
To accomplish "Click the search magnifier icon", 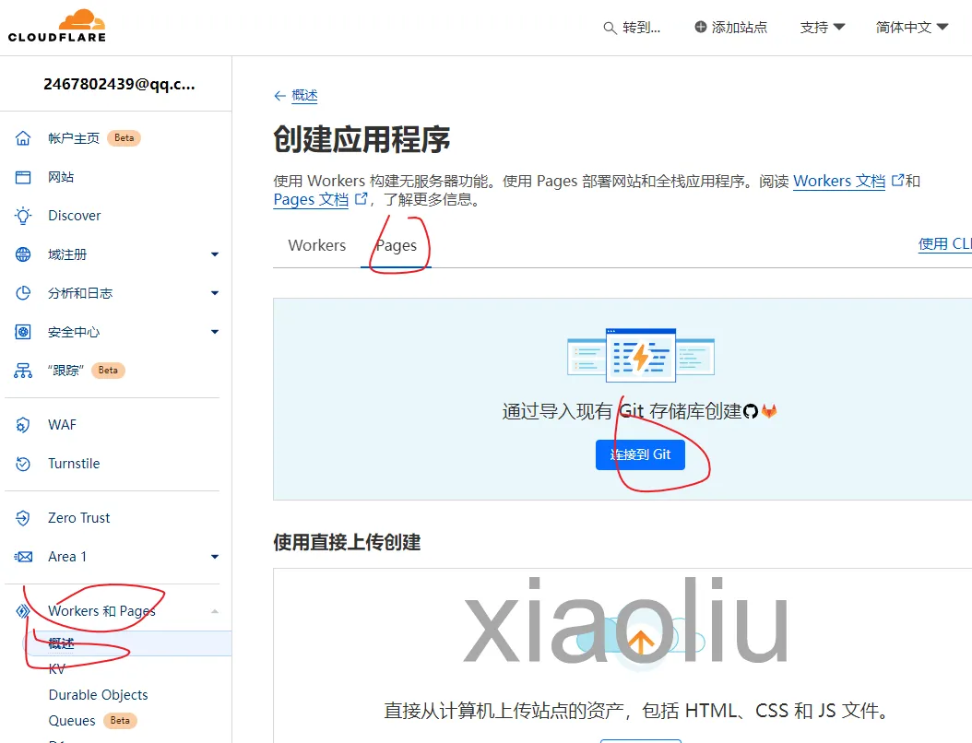I will click(610, 28).
